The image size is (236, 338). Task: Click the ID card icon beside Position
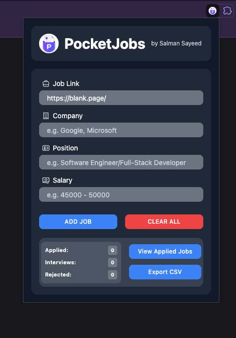pos(46,148)
